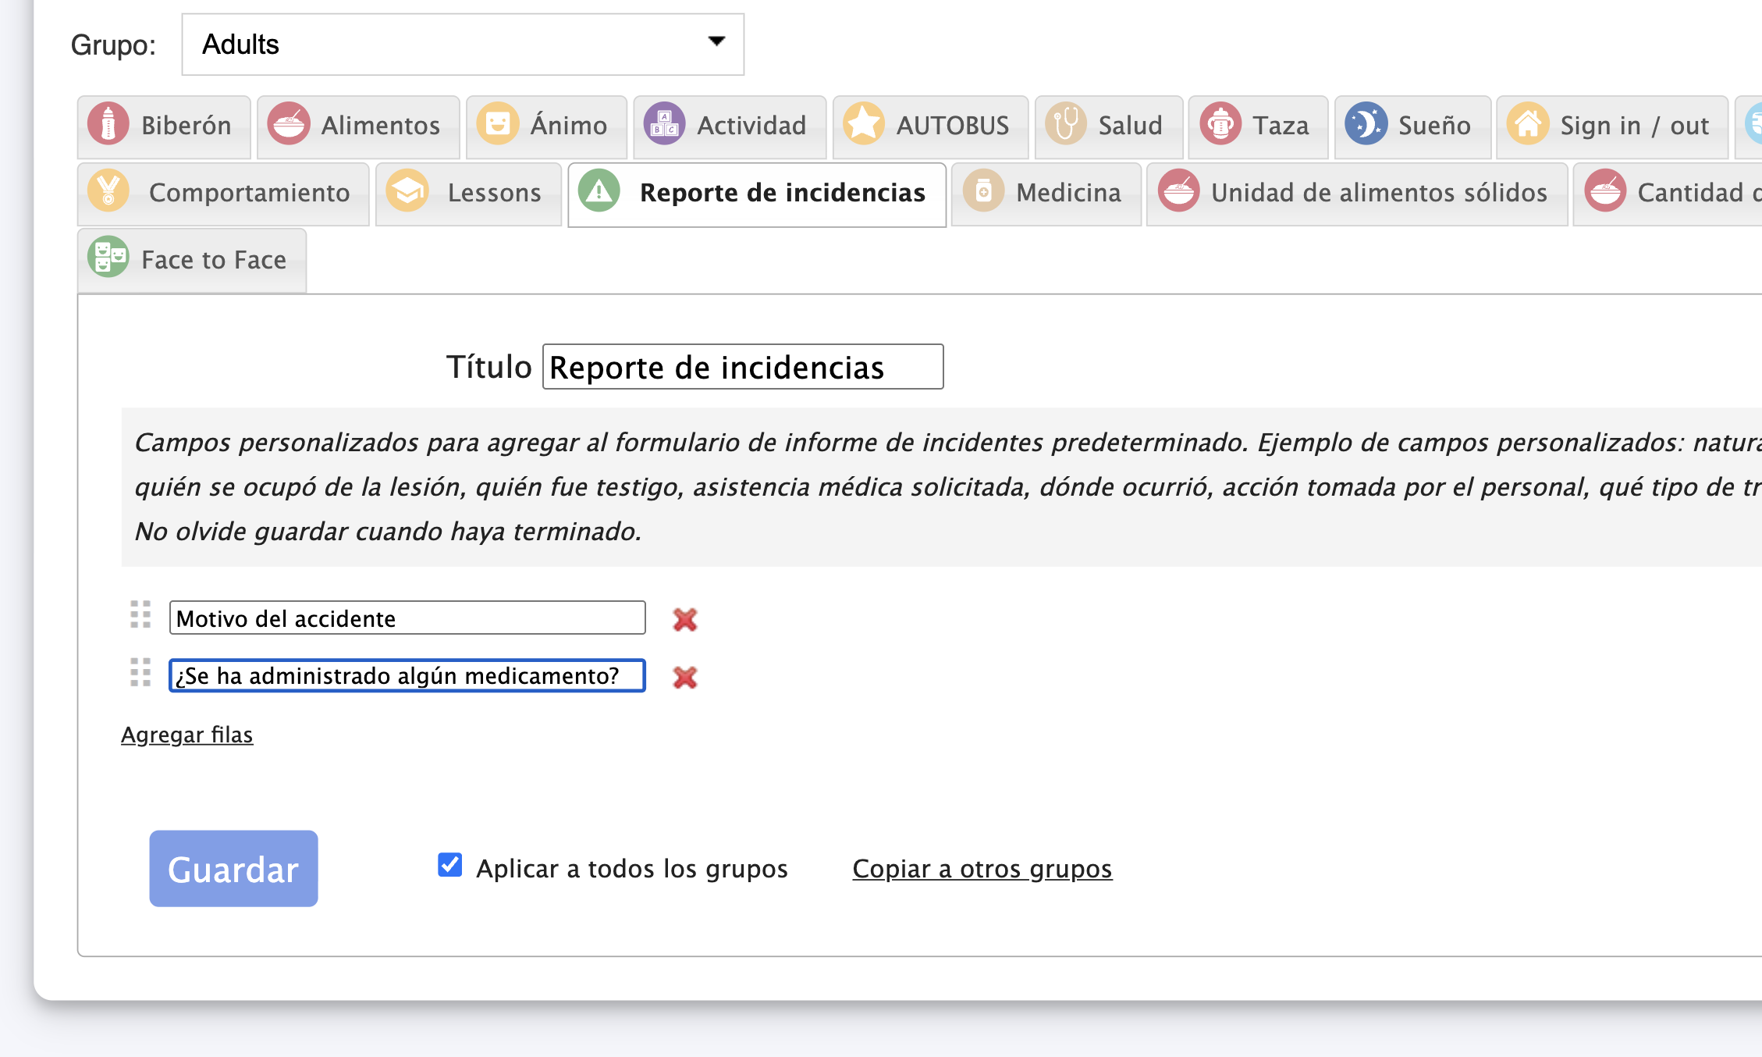The image size is (1762, 1057).
Task: Switch to the Medicina tab
Action: pyautogui.click(x=1046, y=193)
